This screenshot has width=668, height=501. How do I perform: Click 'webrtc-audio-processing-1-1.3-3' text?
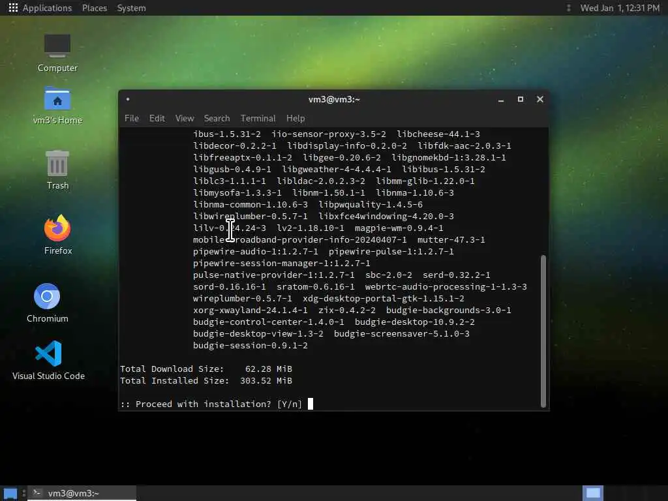click(446, 287)
